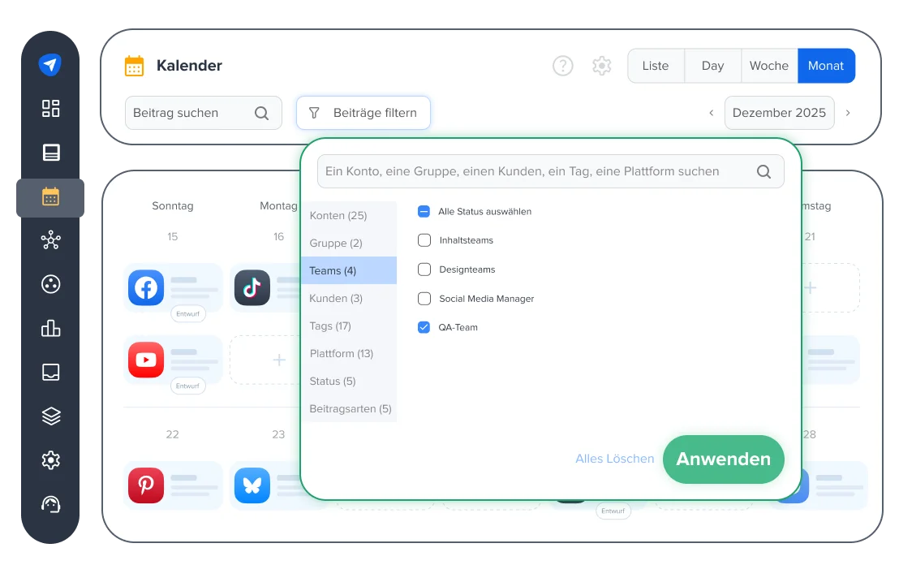Open the Pinterest post on day 22
The height and width of the screenshot is (565, 899).
[147, 485]
